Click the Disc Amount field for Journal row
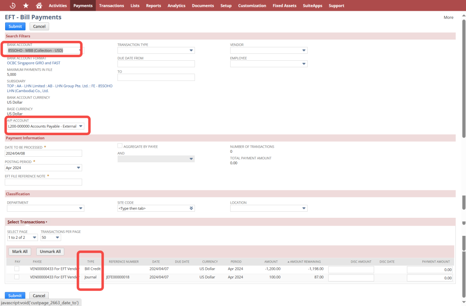This screenshot has height=306, width=466. 351,278
